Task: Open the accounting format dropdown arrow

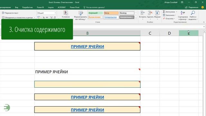Action: [41, 17]
